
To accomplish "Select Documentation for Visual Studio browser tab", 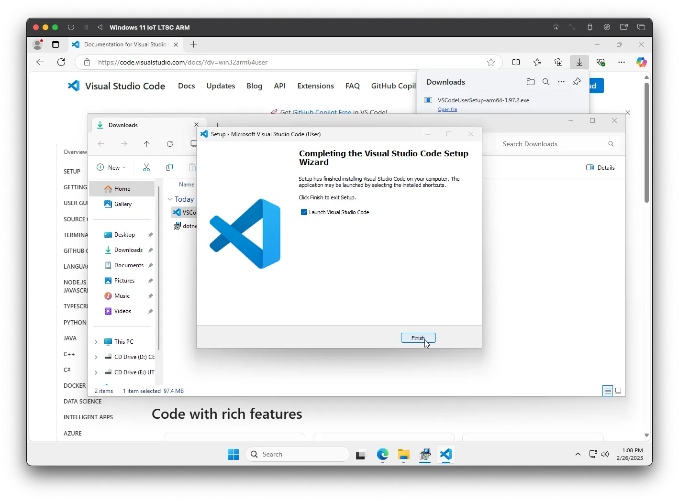I will click(x=125, y=44).
